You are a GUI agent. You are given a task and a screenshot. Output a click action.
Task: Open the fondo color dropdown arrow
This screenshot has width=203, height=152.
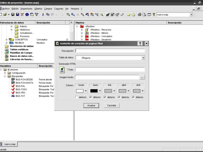(x=86, y=91)
